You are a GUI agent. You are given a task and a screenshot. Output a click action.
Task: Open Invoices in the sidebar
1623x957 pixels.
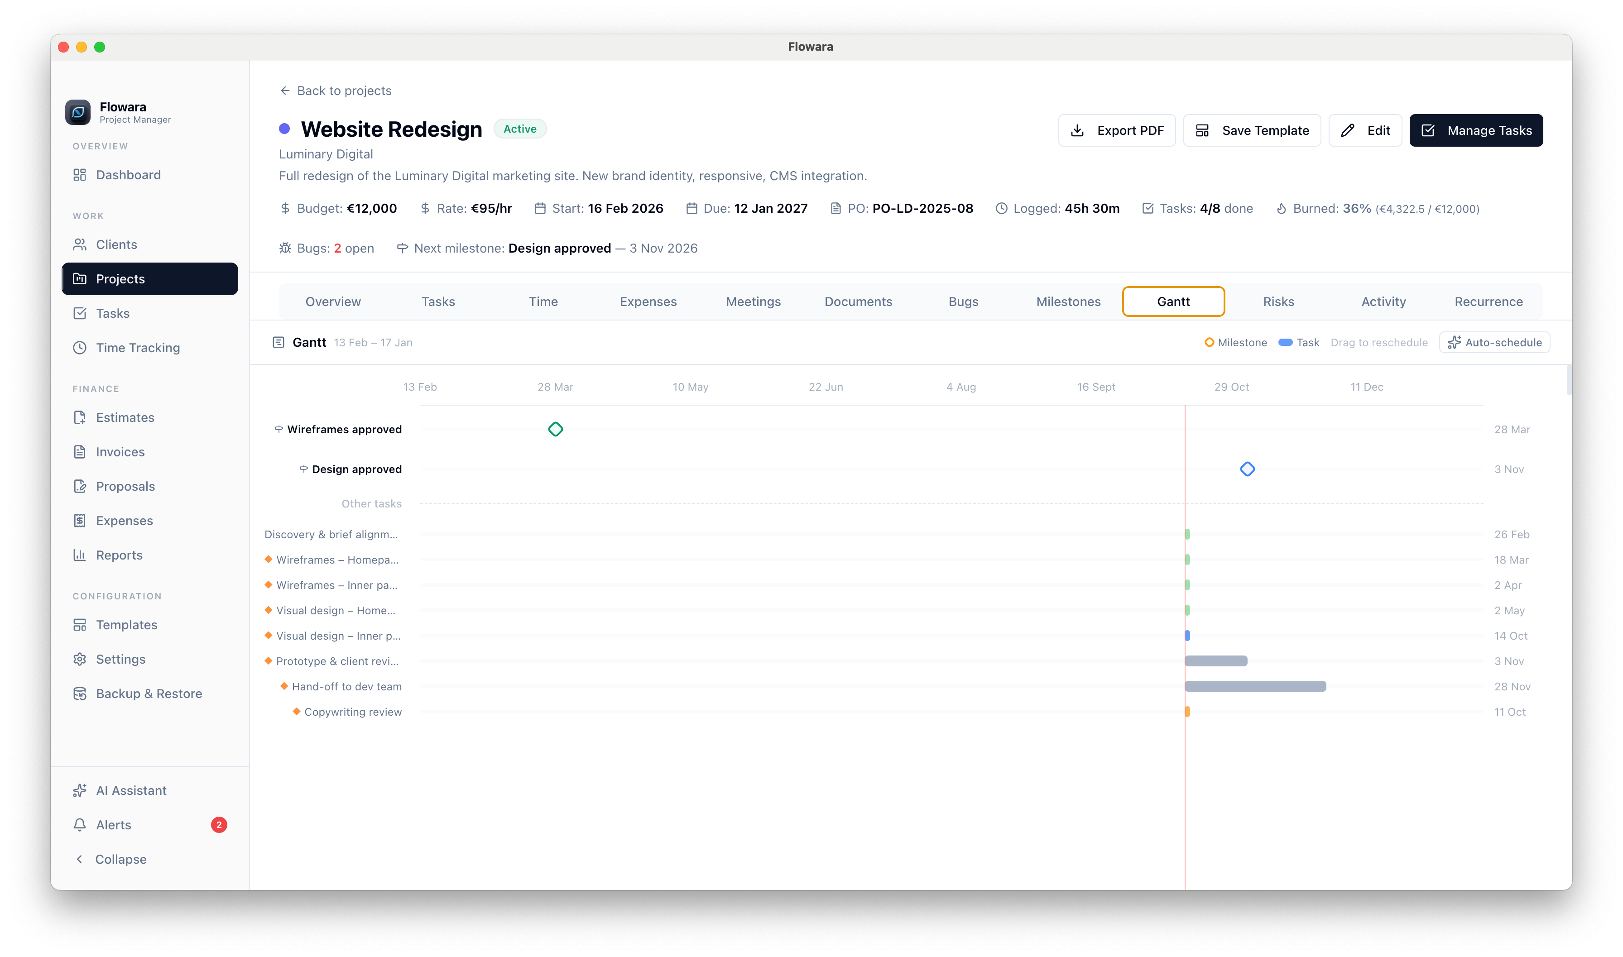(x=149, y=452)
